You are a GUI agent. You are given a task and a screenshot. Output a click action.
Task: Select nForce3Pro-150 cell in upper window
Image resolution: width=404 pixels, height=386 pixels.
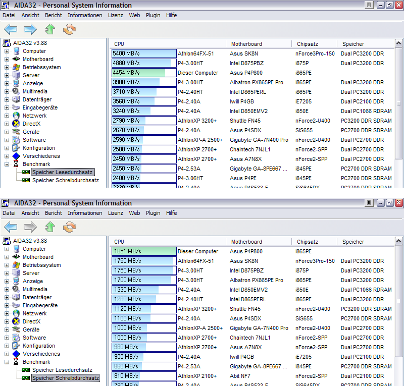coord(315,53)
